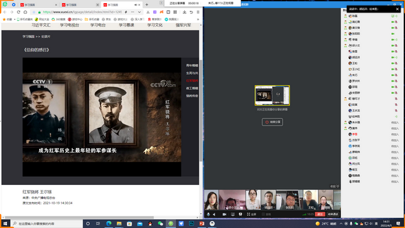This screenshot has width=405, height=228.
Task: Expand the bookmarks bar overflow chevron
Action: [x=198, y=19]
